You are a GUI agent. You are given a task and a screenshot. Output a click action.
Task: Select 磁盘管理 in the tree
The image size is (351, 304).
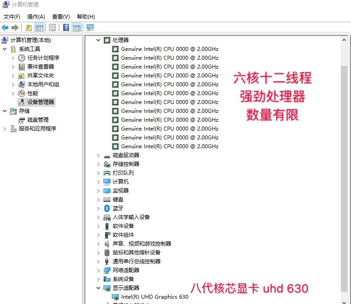[x=38, y=120]
